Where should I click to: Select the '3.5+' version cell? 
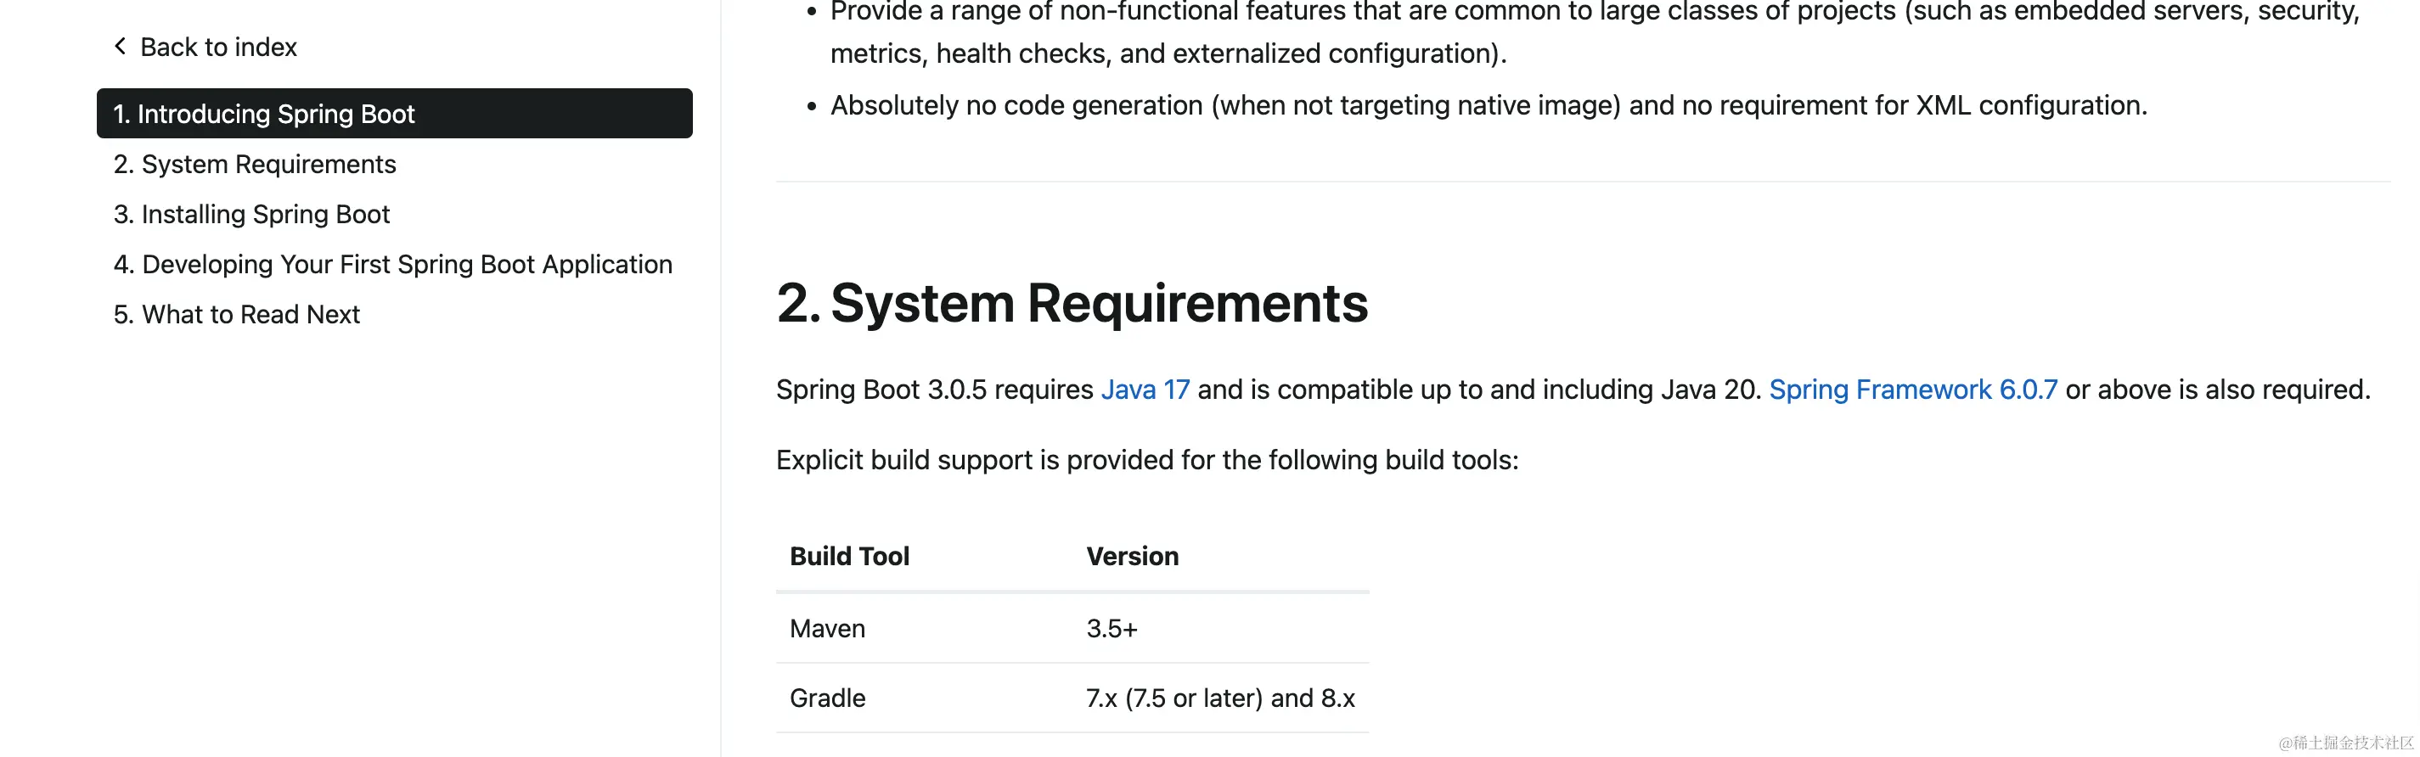1112,628
